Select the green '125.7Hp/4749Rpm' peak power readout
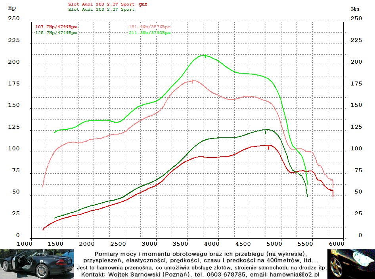The height and width of the screenshot is (279, 375). point(56,33)
